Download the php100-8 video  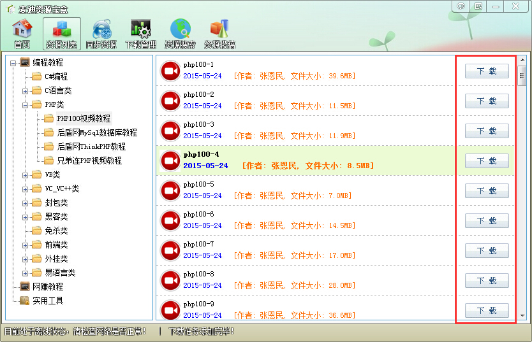(487, 280)
